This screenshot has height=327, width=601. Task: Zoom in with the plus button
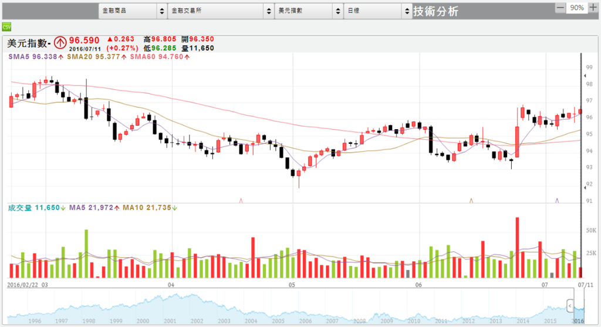point(593,8)
